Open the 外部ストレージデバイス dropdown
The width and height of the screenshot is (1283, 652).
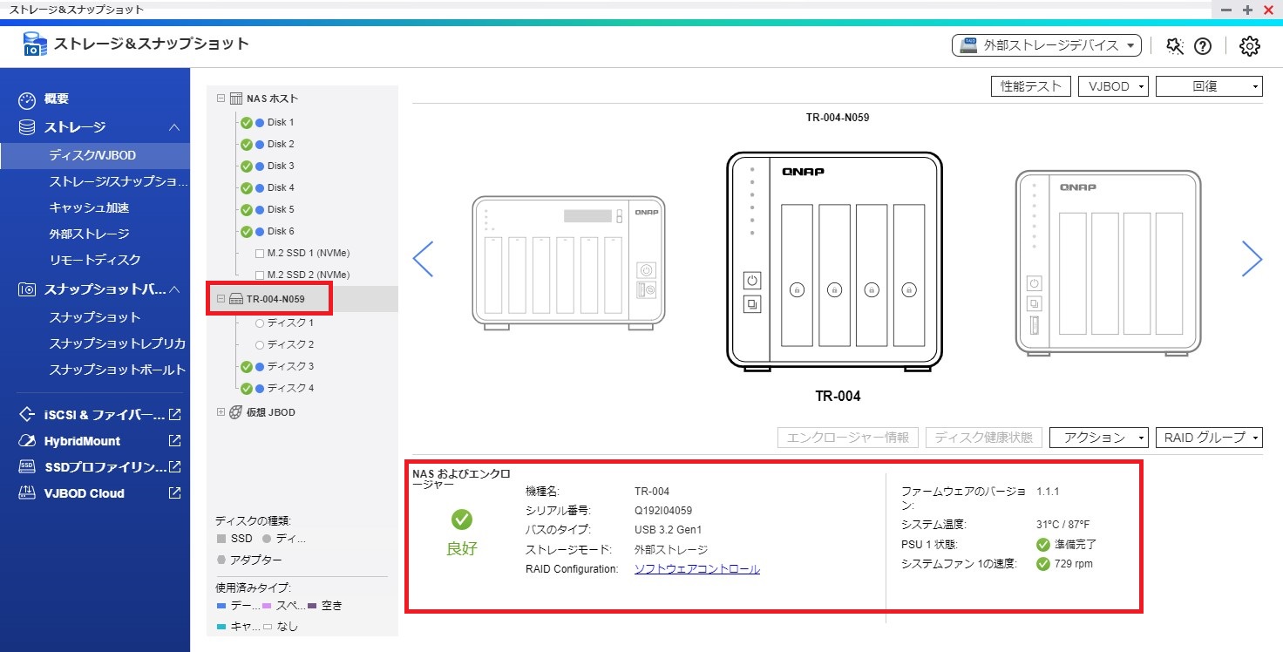click(1047, 46)
